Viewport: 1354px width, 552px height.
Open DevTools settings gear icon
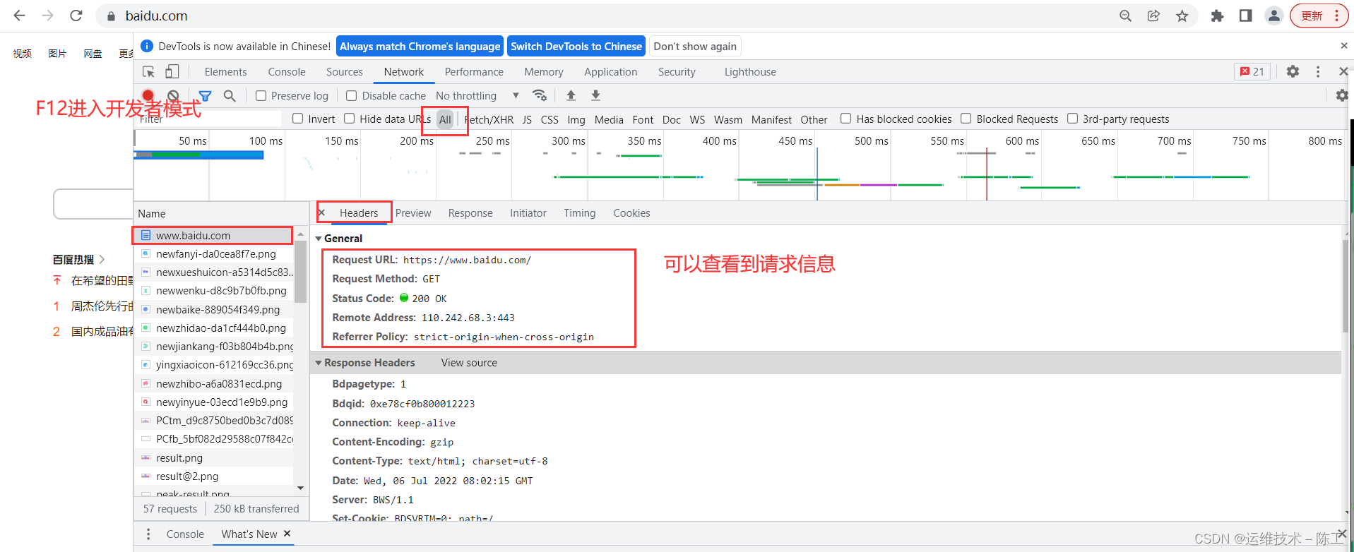click(1293, 71)
